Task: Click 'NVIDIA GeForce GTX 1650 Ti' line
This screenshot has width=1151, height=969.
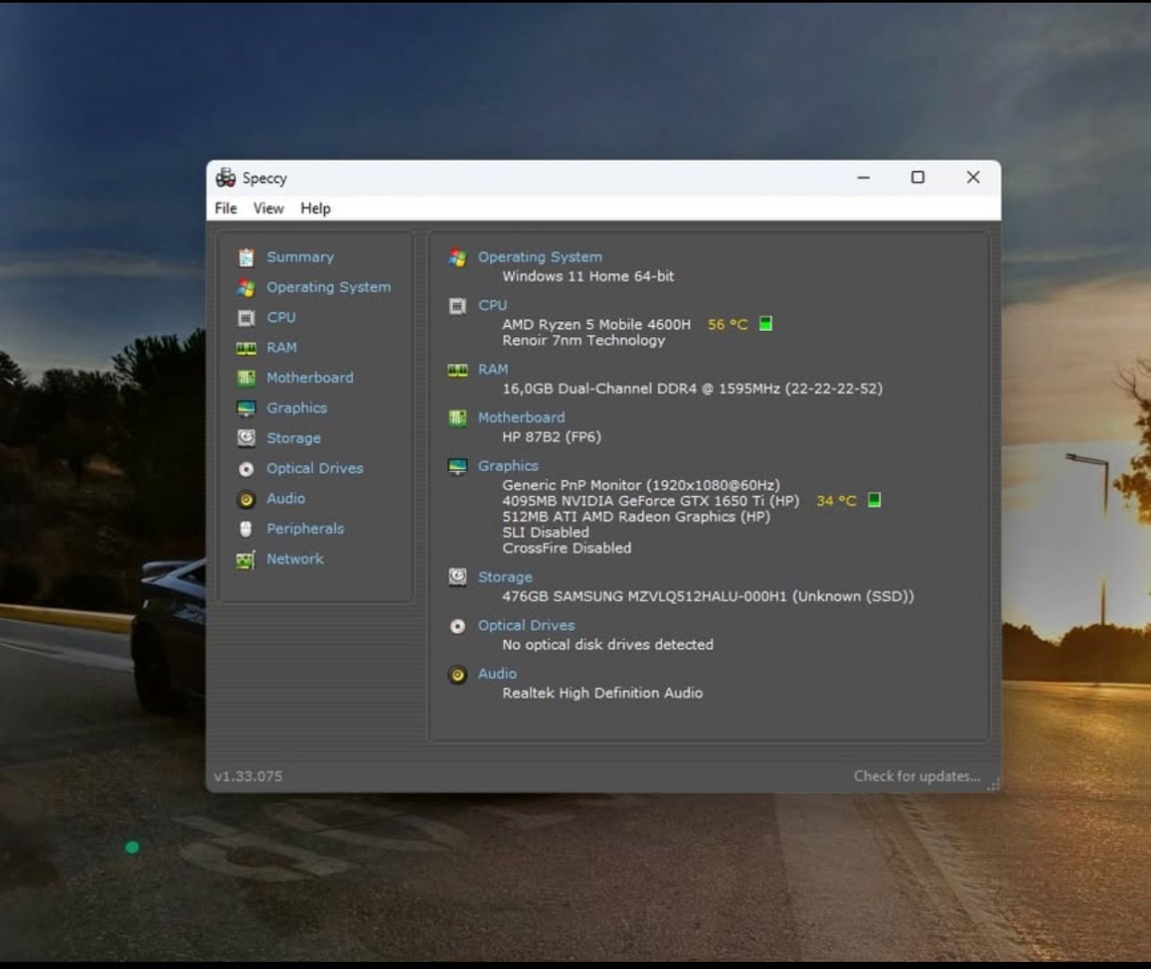Action: pyautogui.click(x=650, y=501)
